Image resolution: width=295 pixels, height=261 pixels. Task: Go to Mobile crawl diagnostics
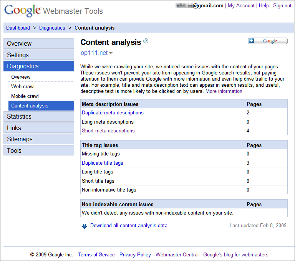[x=25, y=96]
